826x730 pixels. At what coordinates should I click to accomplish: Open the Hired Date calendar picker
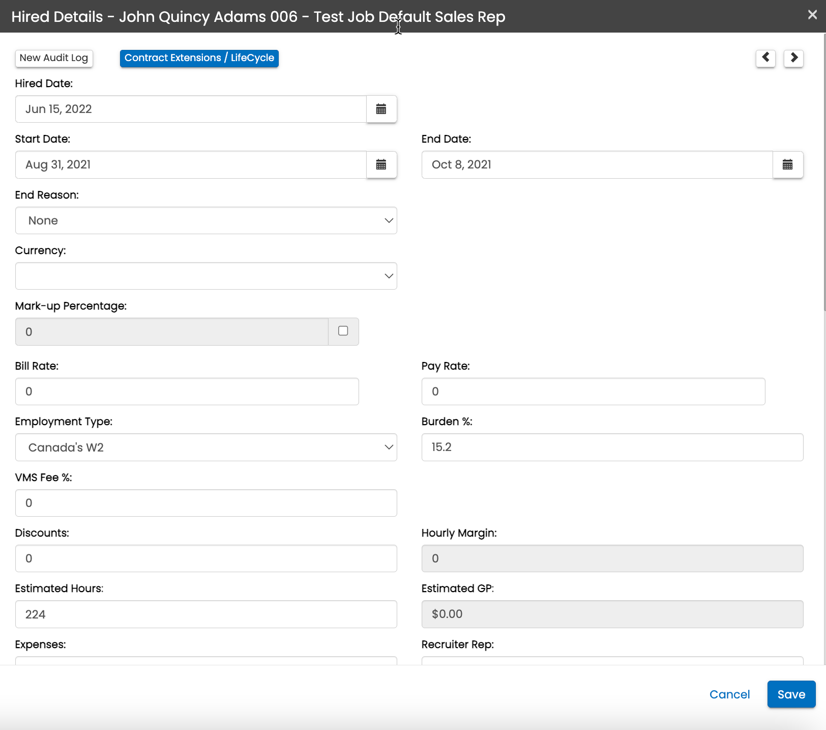click(381, 109)
